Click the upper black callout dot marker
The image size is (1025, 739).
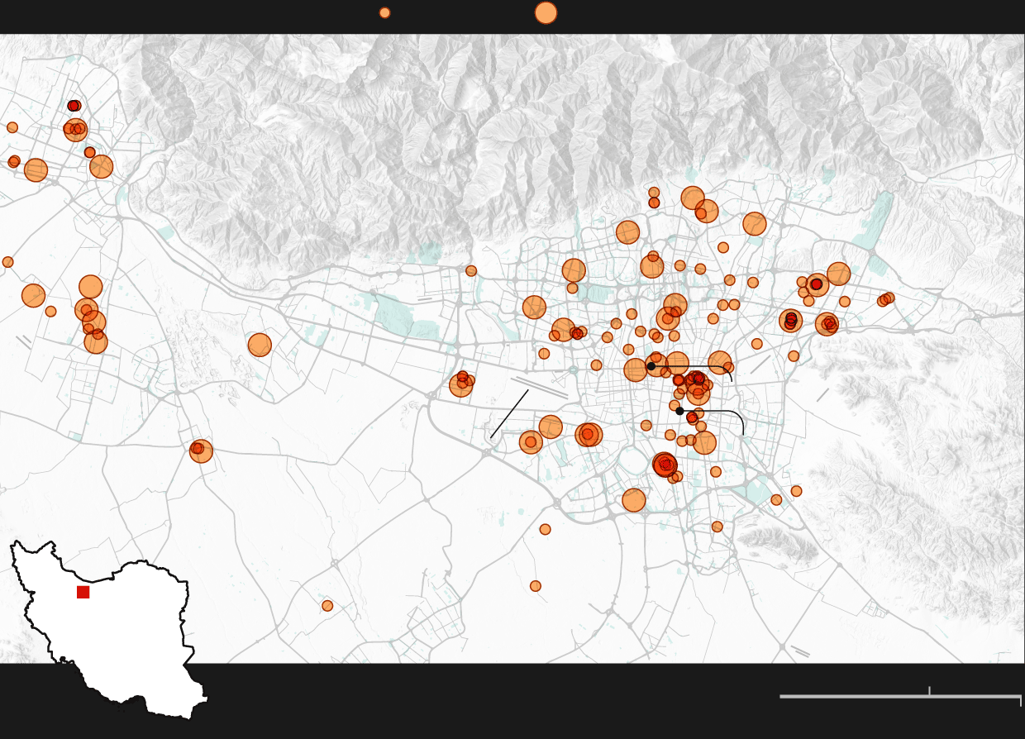click(651, 366)
